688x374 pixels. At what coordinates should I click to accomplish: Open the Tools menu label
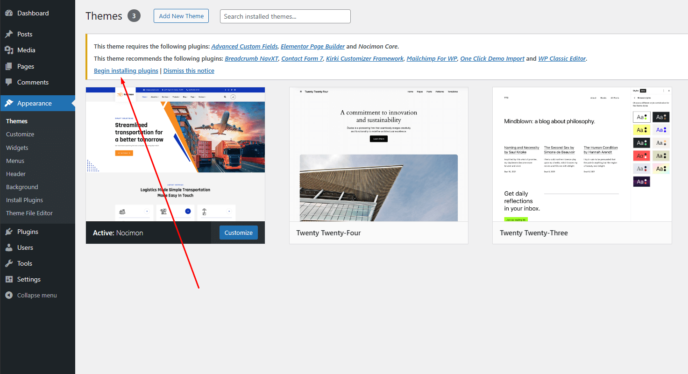[25, 263]
